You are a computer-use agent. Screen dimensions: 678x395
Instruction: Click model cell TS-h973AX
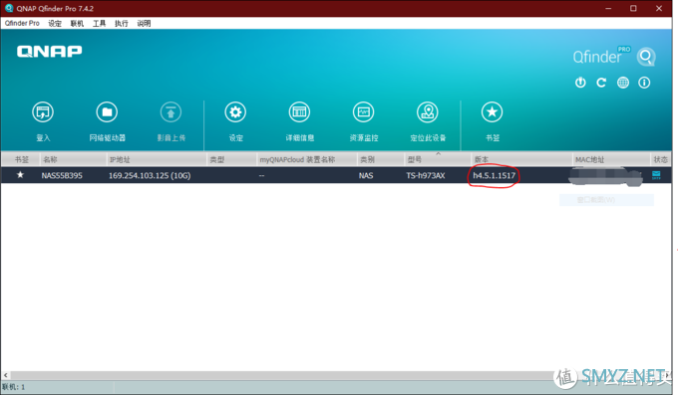(x=426, y=175)
